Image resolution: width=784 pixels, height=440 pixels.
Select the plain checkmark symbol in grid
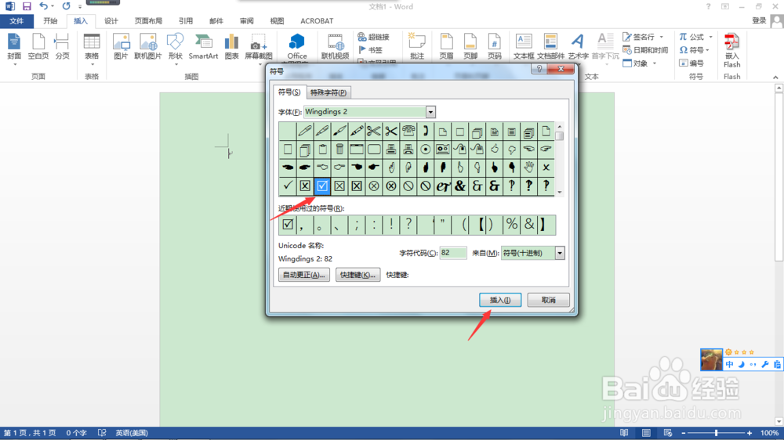(x=288, y=186)
